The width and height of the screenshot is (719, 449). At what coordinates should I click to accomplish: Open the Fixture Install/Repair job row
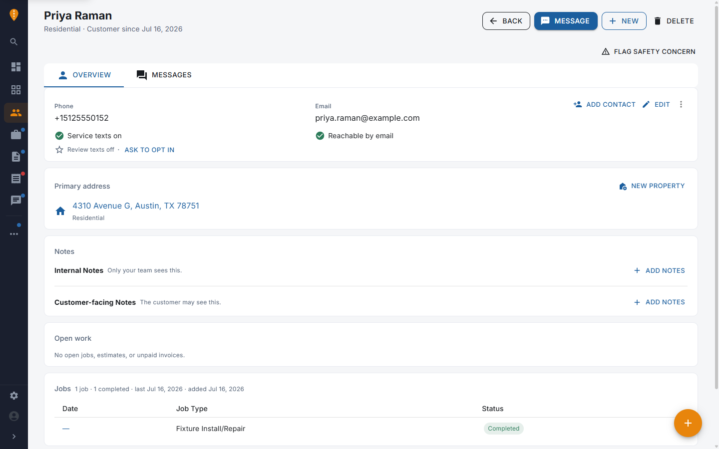(x=370, y=429)
